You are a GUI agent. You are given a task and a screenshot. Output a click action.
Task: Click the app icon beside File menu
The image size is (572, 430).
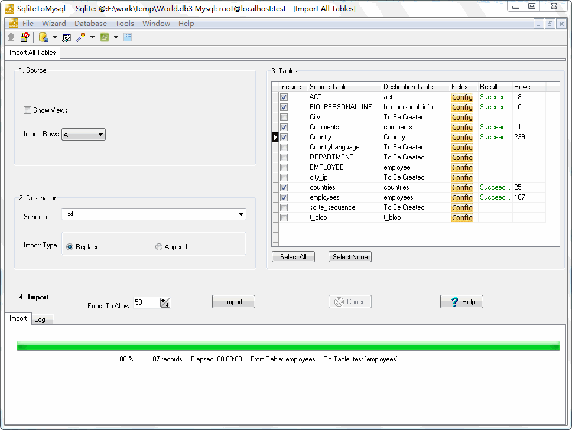(13, 24)
